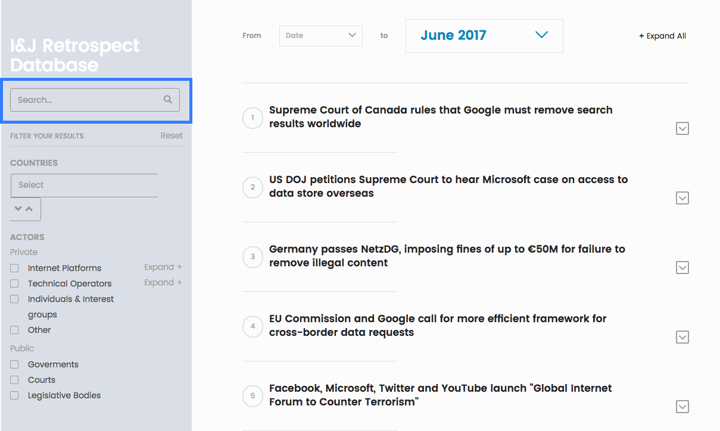Viewport: 720px width, 431px height.
Task: Expand the EU Commission and Google entry arrow
Action: click(682, 337)
